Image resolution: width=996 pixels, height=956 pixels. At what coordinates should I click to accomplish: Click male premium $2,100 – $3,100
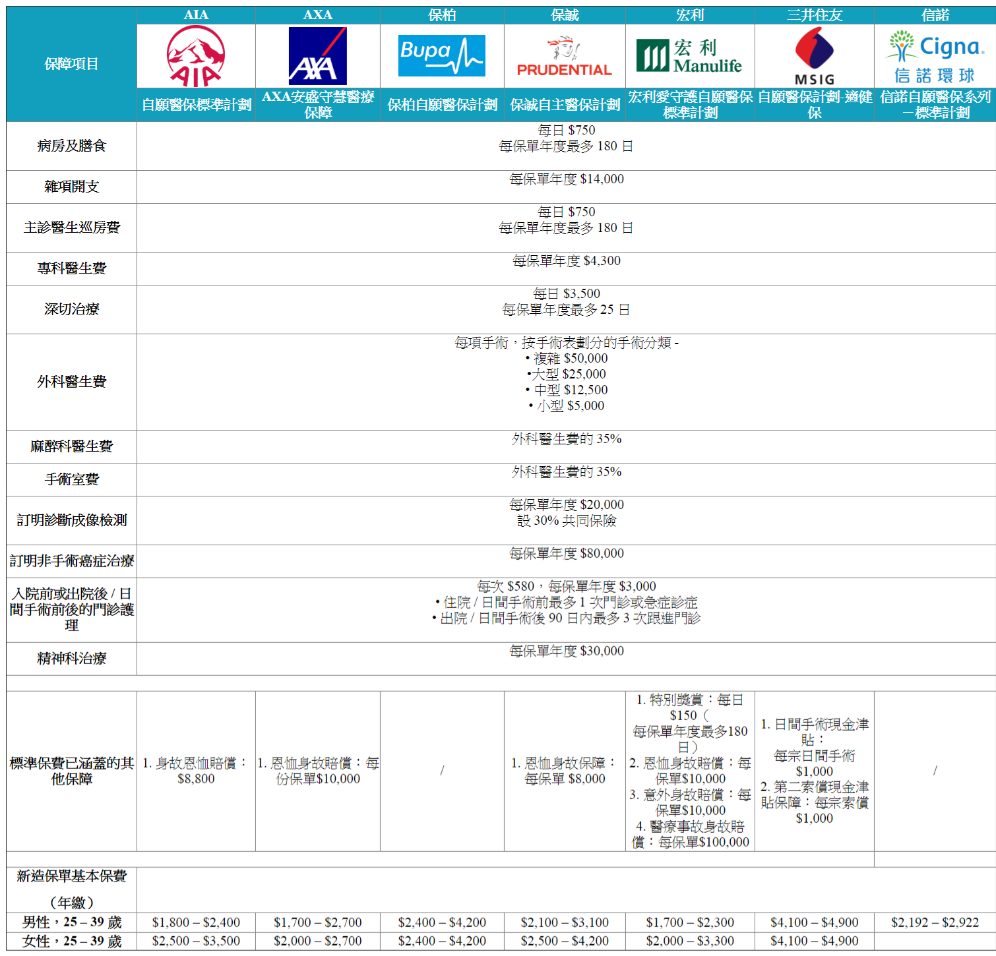click(x=565, y=922)
